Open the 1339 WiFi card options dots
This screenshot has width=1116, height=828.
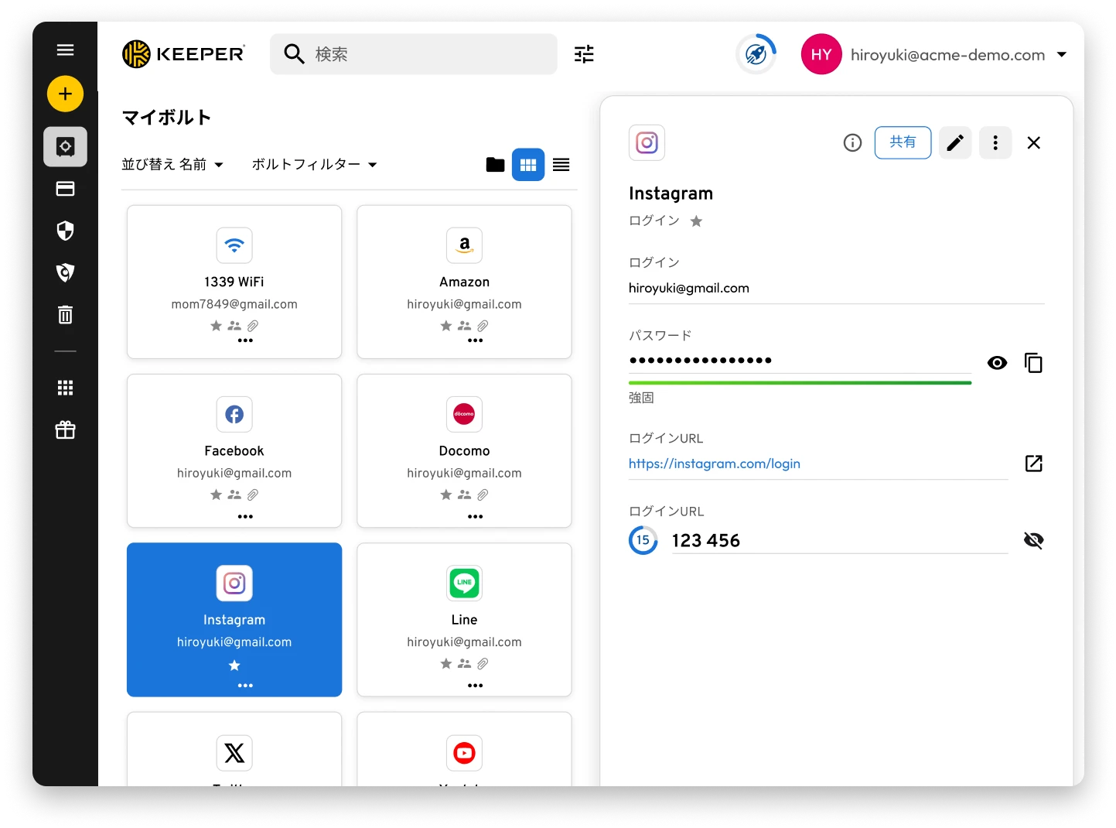click(245, 340)
